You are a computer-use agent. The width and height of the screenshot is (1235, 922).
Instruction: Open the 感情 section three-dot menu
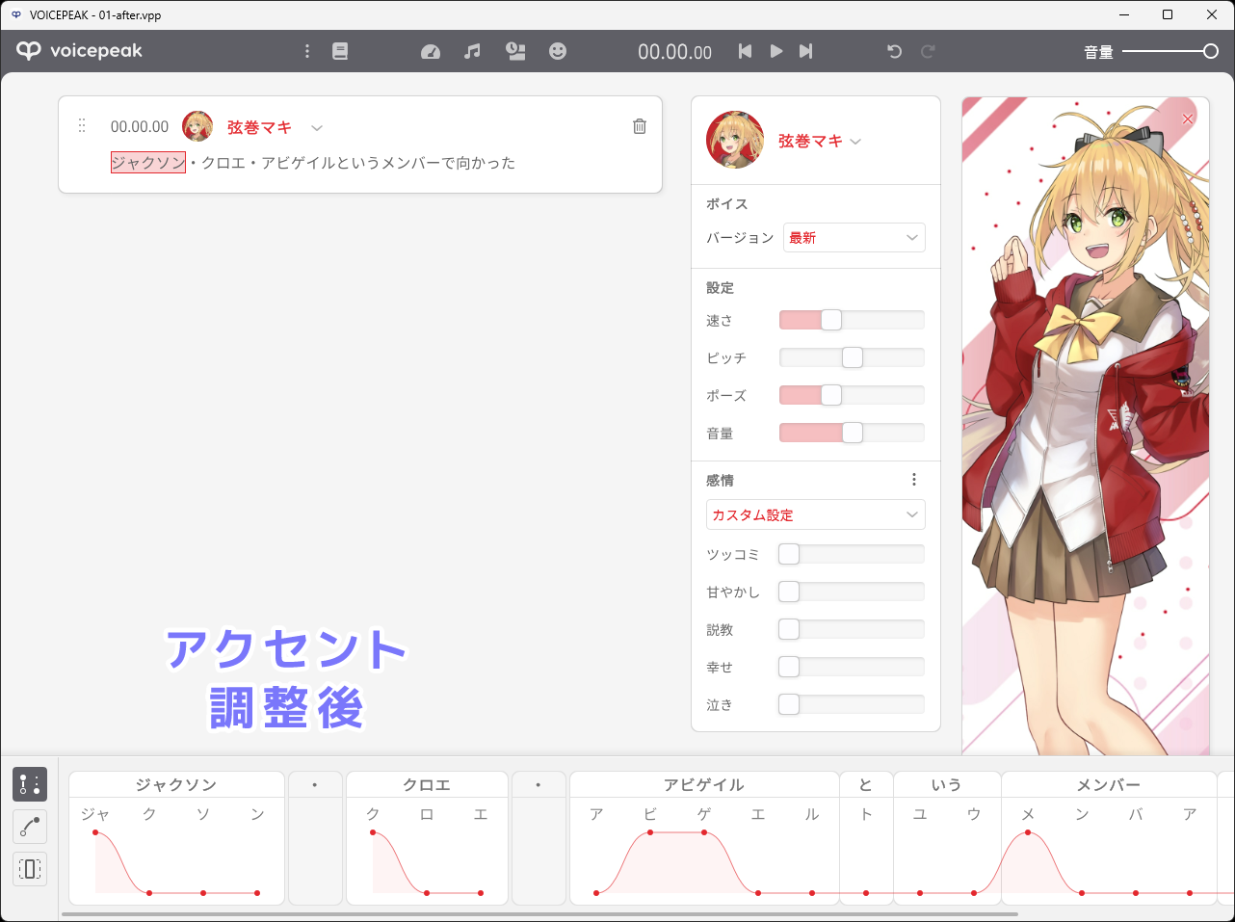pos(914,480)
